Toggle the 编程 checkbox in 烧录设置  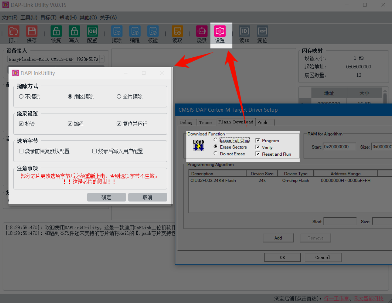pyautogui.click(x=70, y=124)
